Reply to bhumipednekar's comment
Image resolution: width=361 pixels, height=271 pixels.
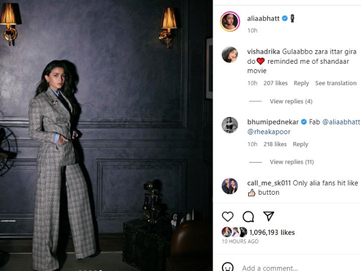pos(300,144)
